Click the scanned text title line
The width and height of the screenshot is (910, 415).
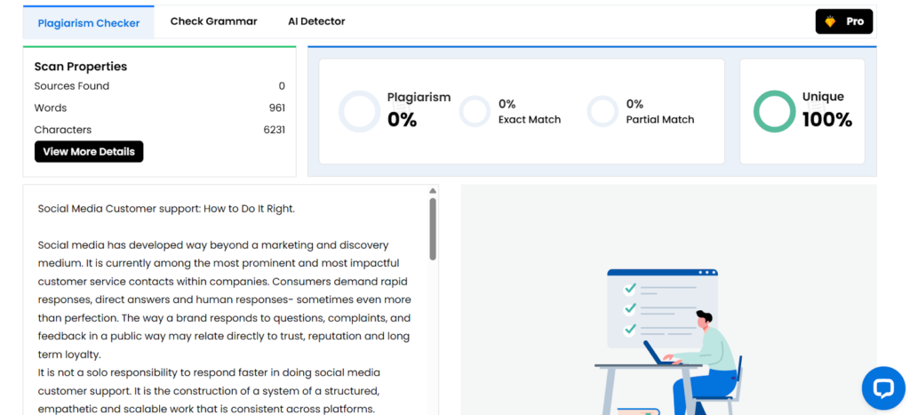point(166,209)
